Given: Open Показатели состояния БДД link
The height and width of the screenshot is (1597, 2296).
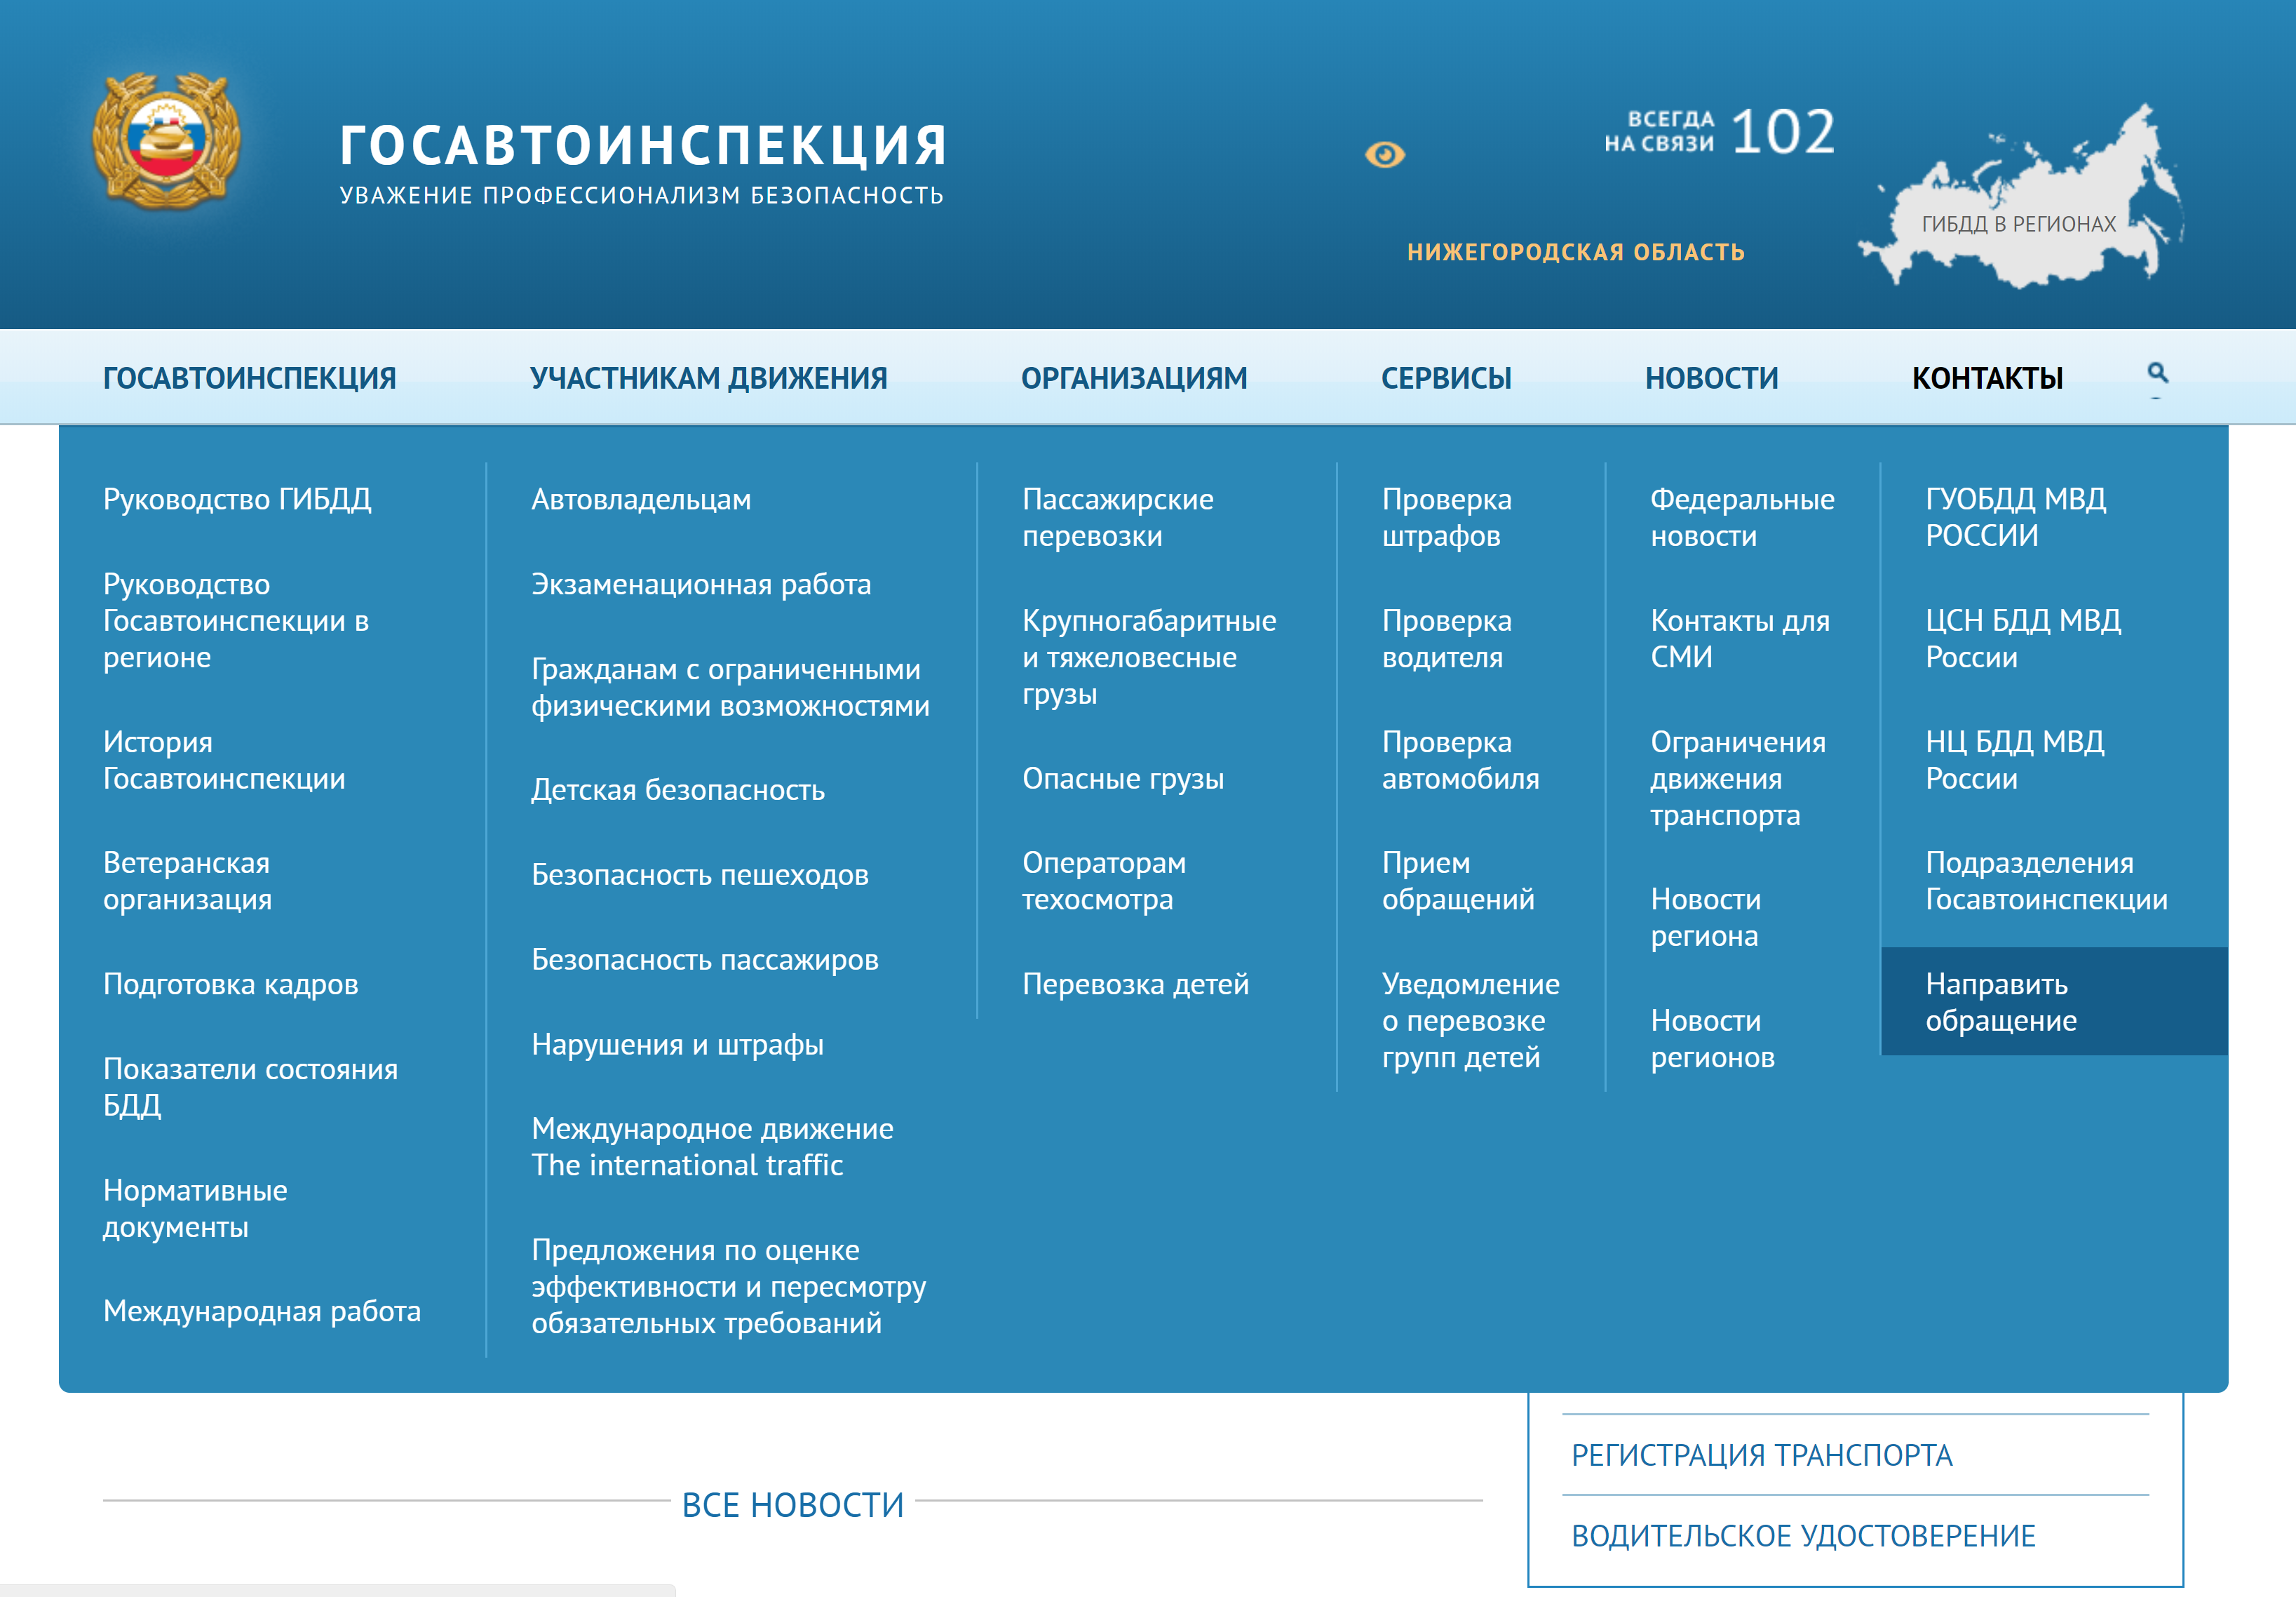Looking at the screenshot, I should (x=250, y=1087).
